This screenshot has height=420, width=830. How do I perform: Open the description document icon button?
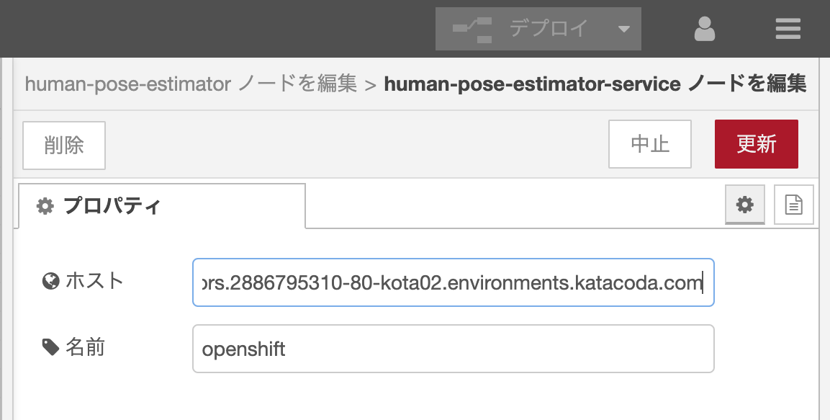point(793,205)
